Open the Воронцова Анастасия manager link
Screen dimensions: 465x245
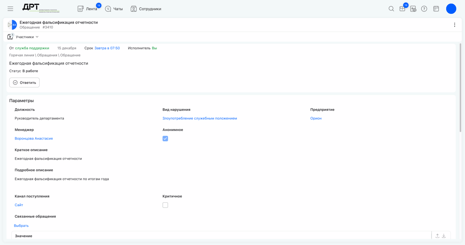click(34, 139)
